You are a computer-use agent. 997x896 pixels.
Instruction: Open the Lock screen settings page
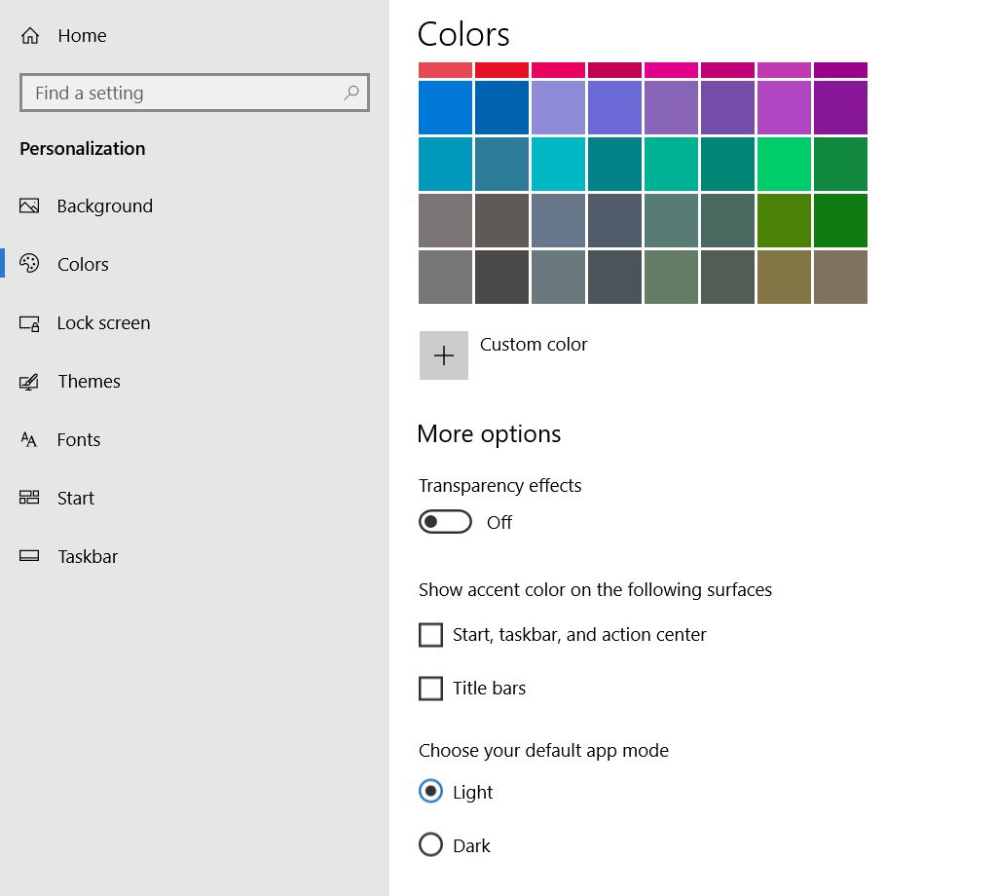103,323
